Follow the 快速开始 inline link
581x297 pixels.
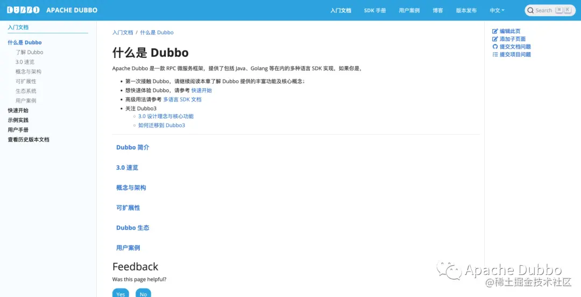(202, 90)
